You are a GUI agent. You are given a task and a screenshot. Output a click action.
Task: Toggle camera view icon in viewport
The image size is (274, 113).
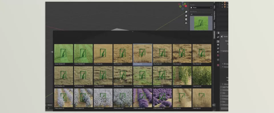(x=186, y=19)
